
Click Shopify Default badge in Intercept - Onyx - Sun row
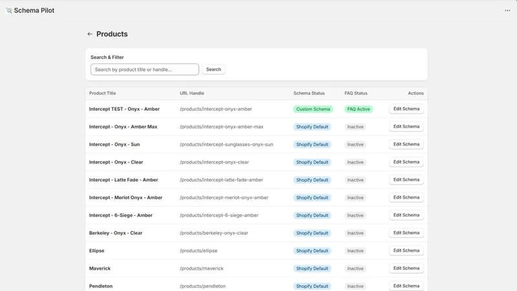(x=312, y=144)
